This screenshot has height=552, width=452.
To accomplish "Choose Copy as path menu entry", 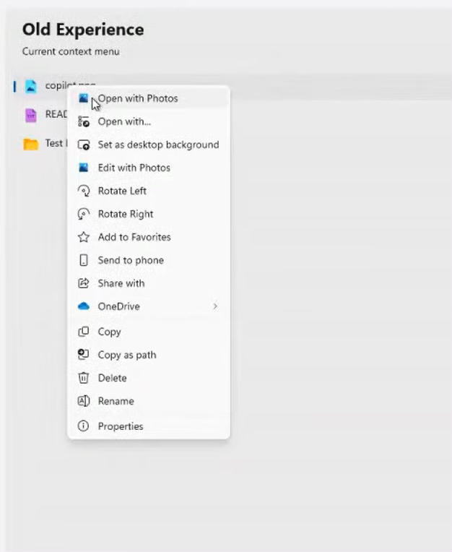I will tap(126, 355).
